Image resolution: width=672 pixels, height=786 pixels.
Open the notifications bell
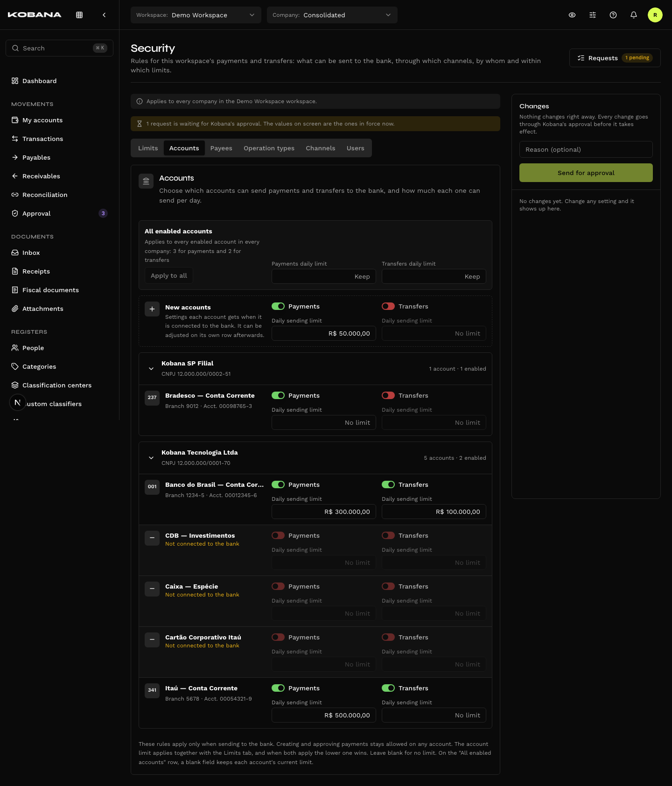(634, 15)
